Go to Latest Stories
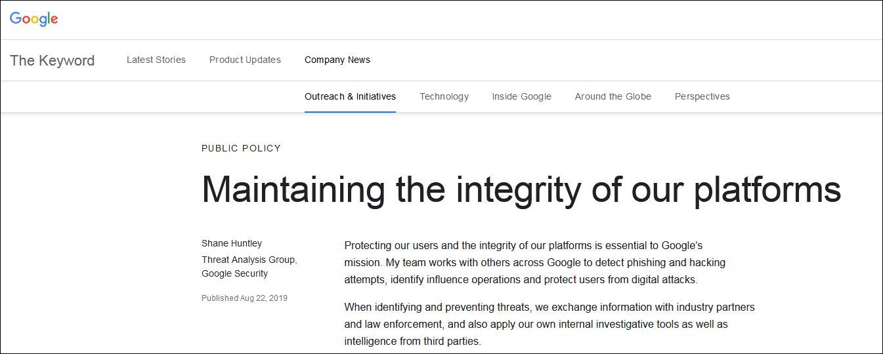The image size is (883, 354). [156, 60]
